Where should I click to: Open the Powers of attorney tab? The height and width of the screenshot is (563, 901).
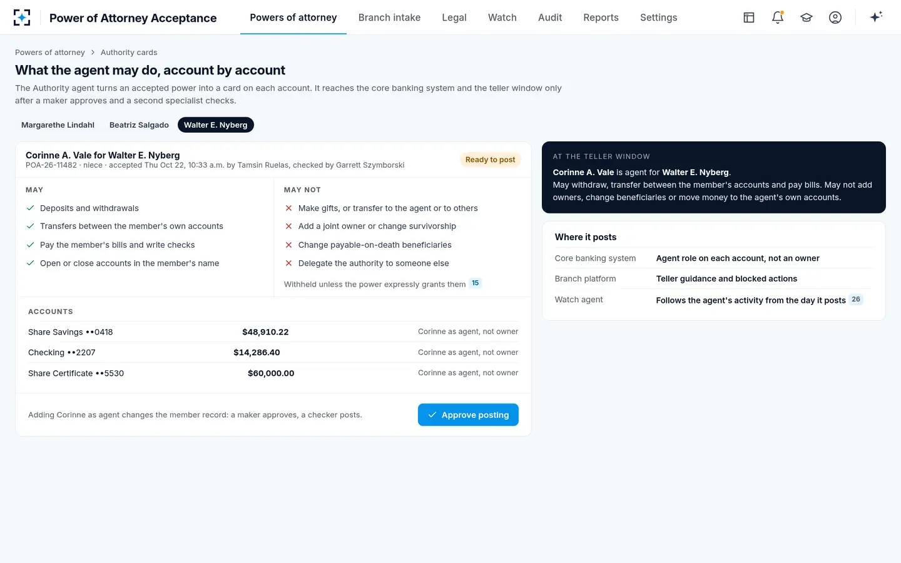coord(293,18)
